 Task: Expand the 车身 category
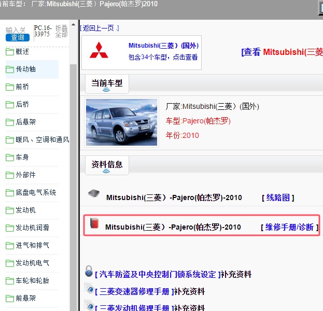click(x=22, y=157)
